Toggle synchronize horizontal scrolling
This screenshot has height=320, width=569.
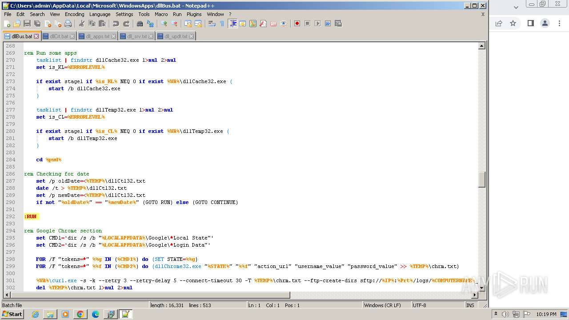coord(198,24)
